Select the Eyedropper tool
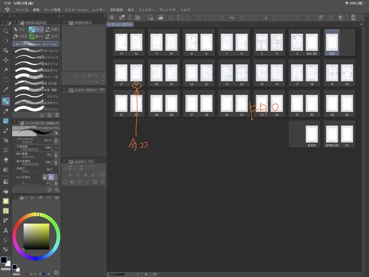Viewport: 369px width, 277px height. [6, 90]
